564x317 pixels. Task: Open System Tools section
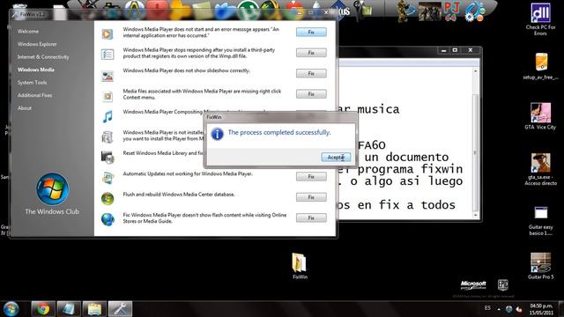(x=32, y=82)
